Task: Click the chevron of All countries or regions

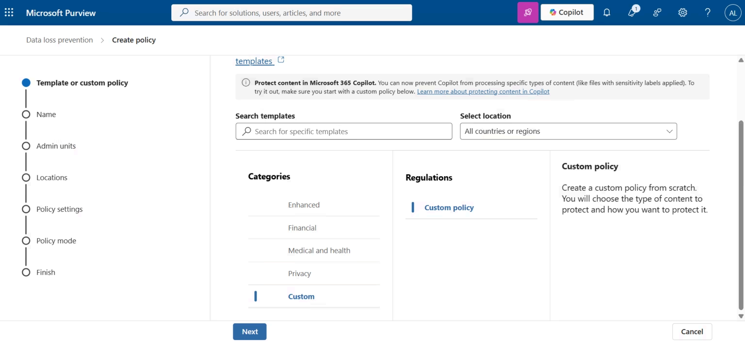Action: pos(669,131)
